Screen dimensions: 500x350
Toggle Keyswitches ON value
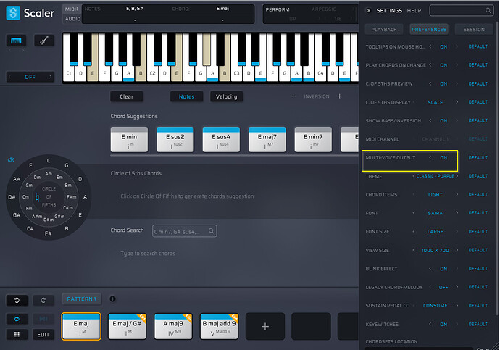(x=443, y=325)
